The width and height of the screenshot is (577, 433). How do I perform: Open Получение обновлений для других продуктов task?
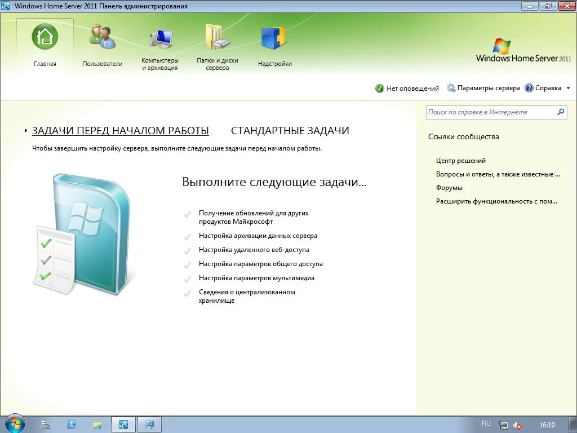point(254,217)
